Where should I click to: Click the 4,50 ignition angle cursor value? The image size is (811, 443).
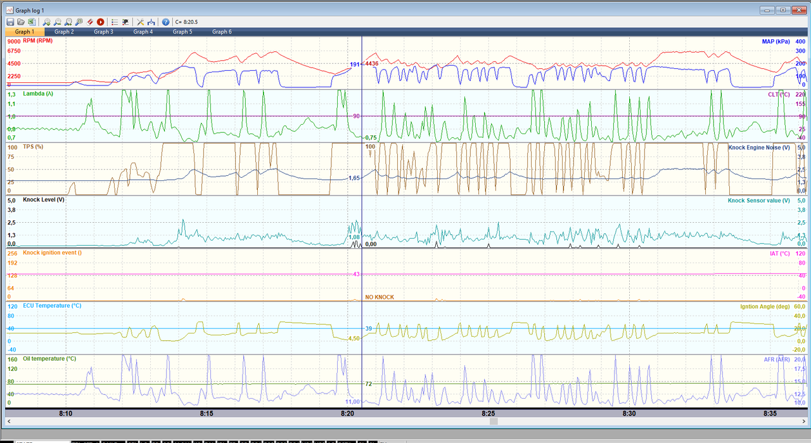(354, 338)
